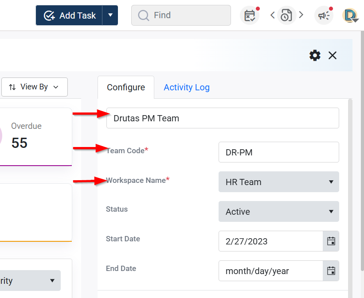364x298 pixels.
Task: Click the Add Task button
Action: point(70,15)
